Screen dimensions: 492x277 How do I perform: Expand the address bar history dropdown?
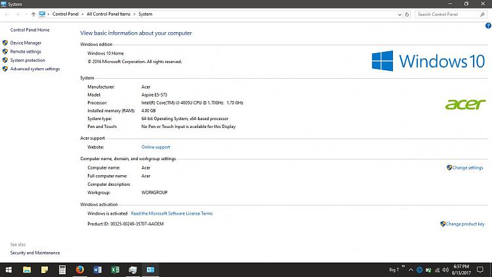tap(398, 14)
